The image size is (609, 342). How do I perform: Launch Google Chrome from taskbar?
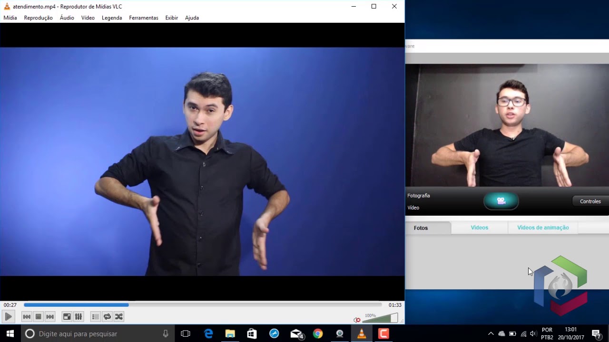click(x=318, y=333)
